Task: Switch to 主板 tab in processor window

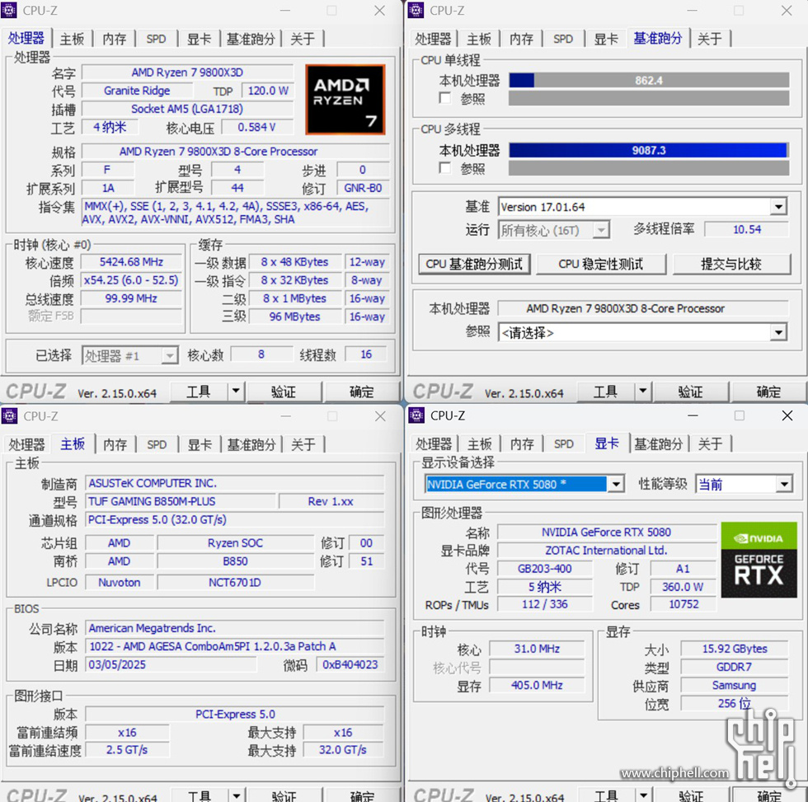Action: pos(72,39)
